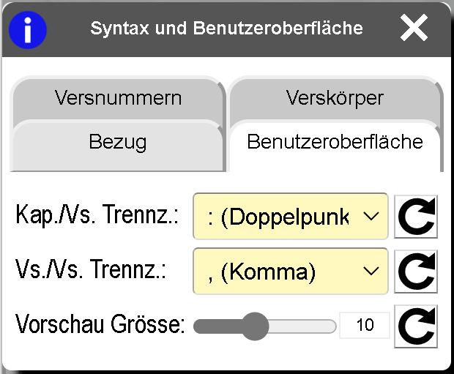Click the chevron of the Doppelpunkt combo box
Screen dimensions: 454x374
371,216
